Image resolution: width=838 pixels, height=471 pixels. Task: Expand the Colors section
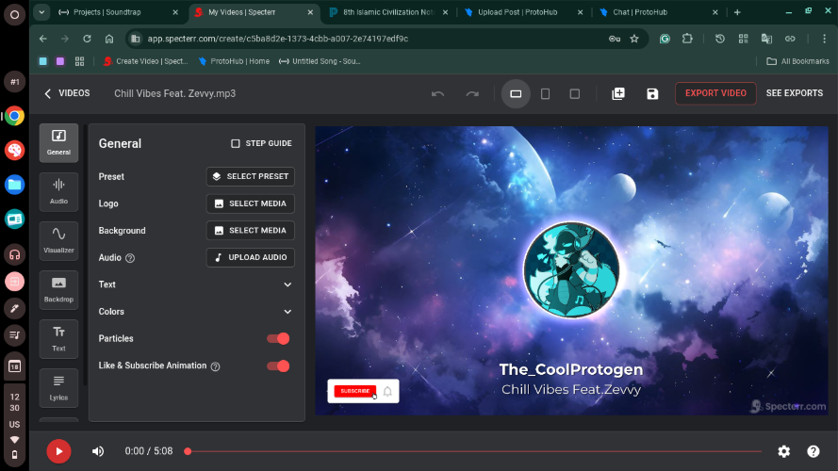pyautogui.click(x=288, y=312)
